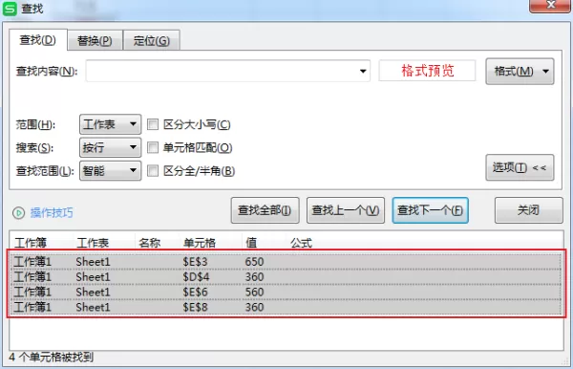Click the 工作表 column header
Screen dimensions: 573x369
coord(93,243)
